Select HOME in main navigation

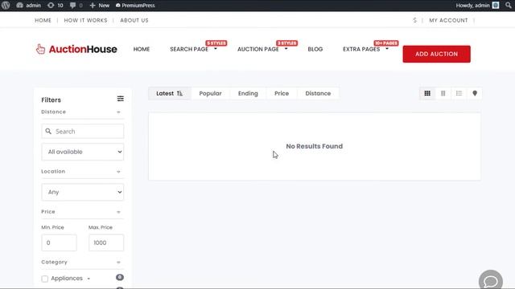tap(142, 49)
